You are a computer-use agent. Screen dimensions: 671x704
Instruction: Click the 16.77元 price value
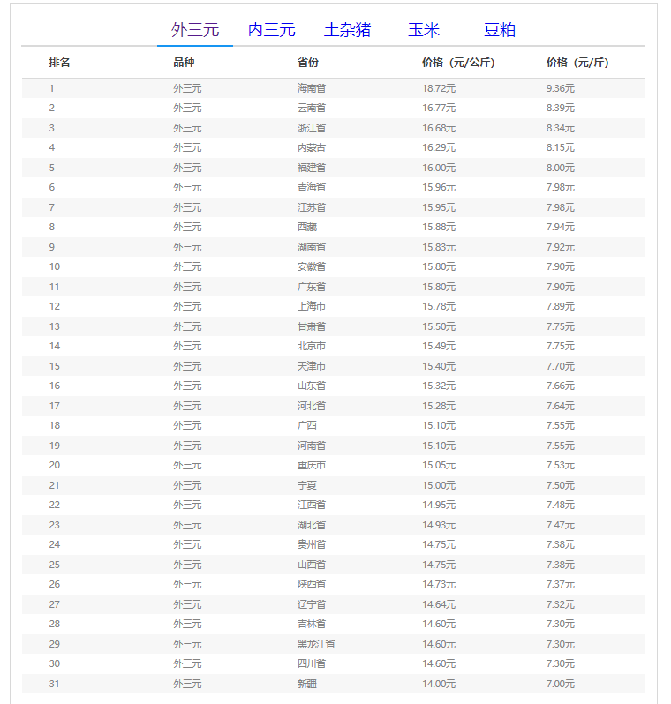[439, 109]
